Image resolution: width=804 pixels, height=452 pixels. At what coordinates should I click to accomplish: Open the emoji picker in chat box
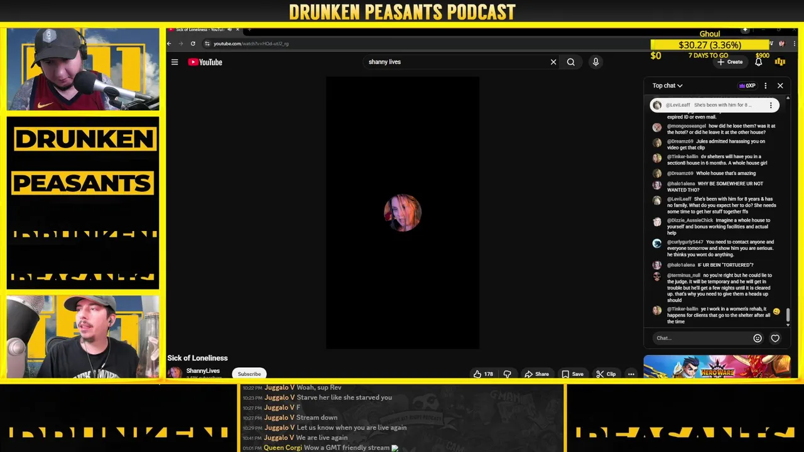pyautogui.click(x=758, y=338)
